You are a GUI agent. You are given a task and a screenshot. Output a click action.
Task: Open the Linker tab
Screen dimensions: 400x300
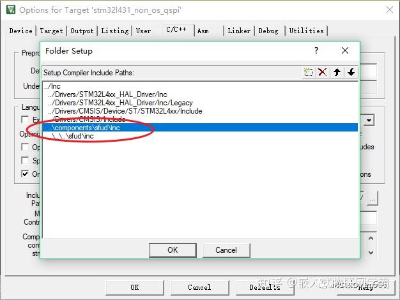239,31
